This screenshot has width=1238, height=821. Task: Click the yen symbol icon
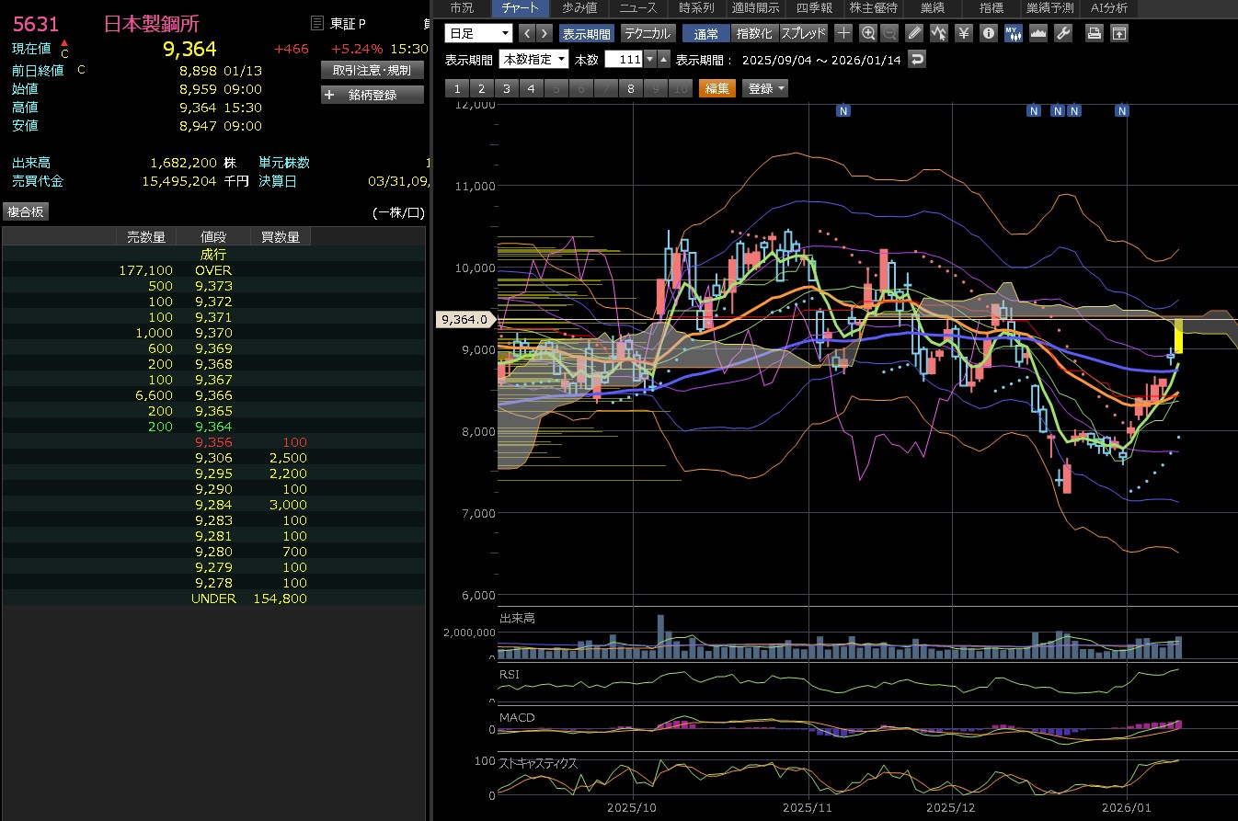[964, 33]
